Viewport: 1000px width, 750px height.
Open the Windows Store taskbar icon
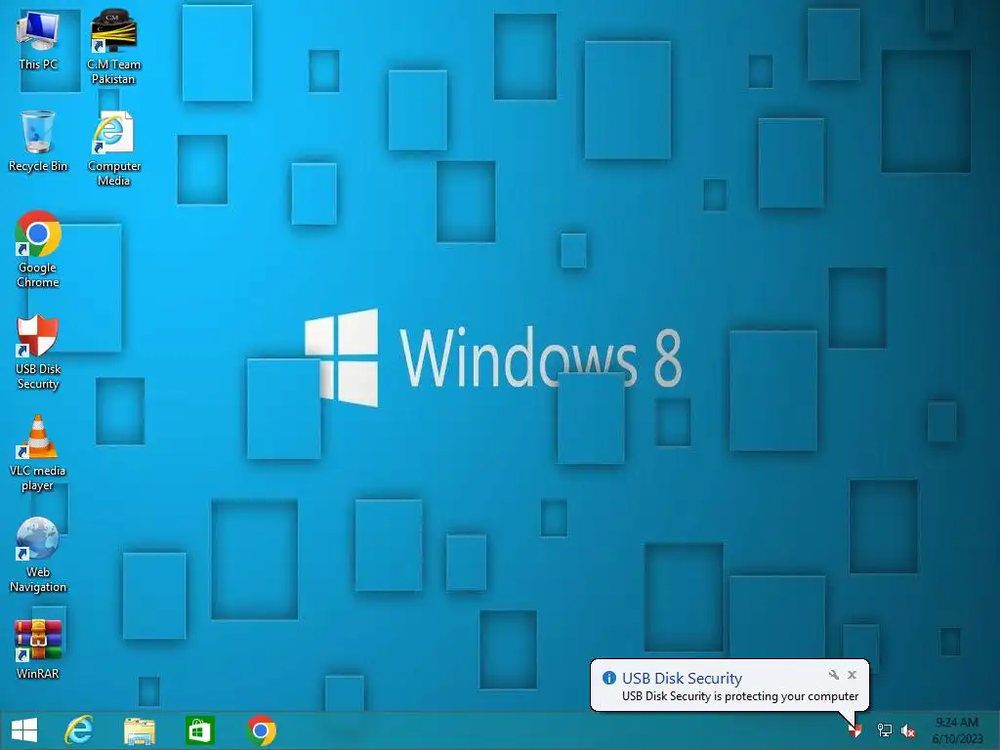click(199, 730)
